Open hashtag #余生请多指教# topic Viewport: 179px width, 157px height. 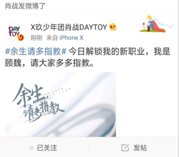(x=36, y=51)
